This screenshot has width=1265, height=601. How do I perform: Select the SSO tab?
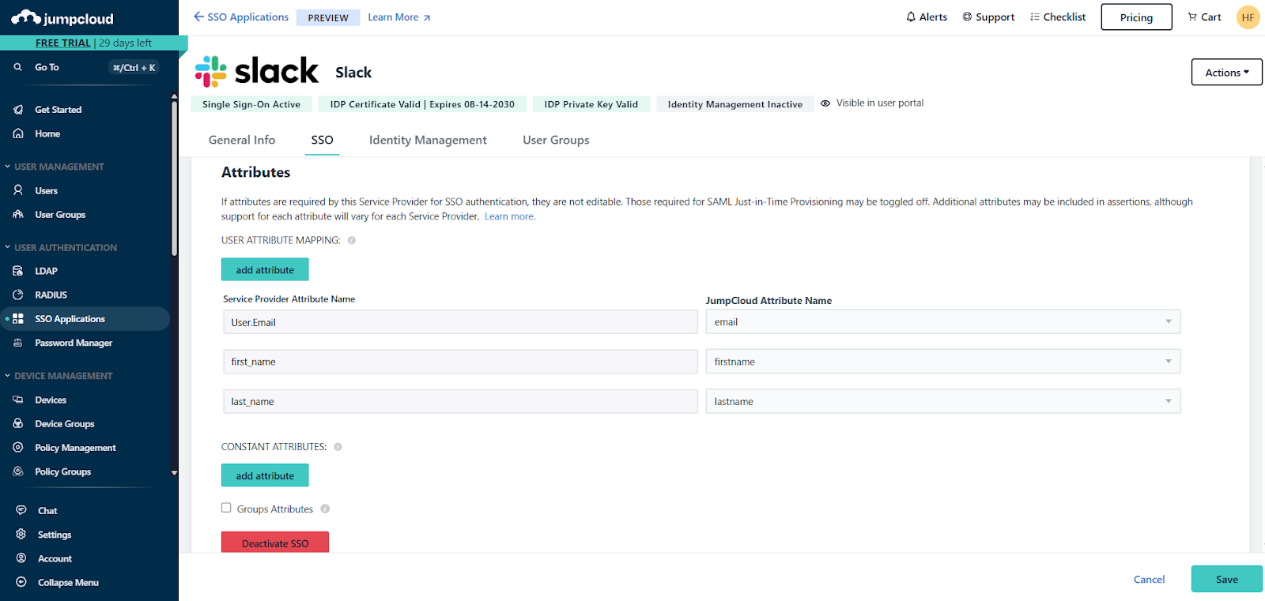[322, 140]
